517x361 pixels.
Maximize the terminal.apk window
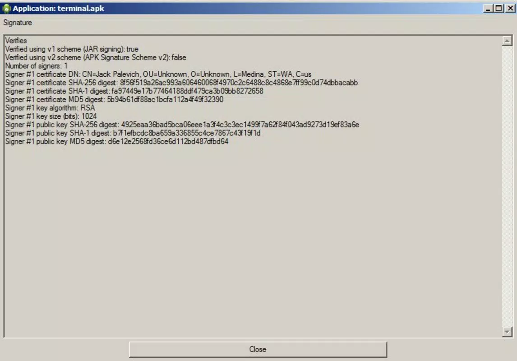[499, 8]
